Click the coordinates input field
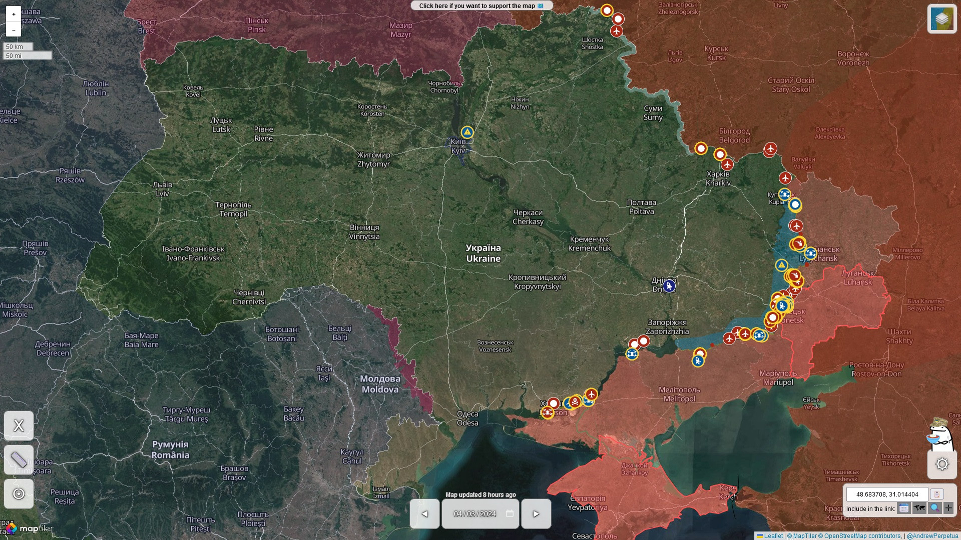 click(x=887, y=494)
